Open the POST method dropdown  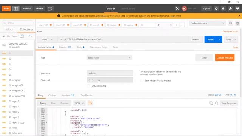click(48, 39)
